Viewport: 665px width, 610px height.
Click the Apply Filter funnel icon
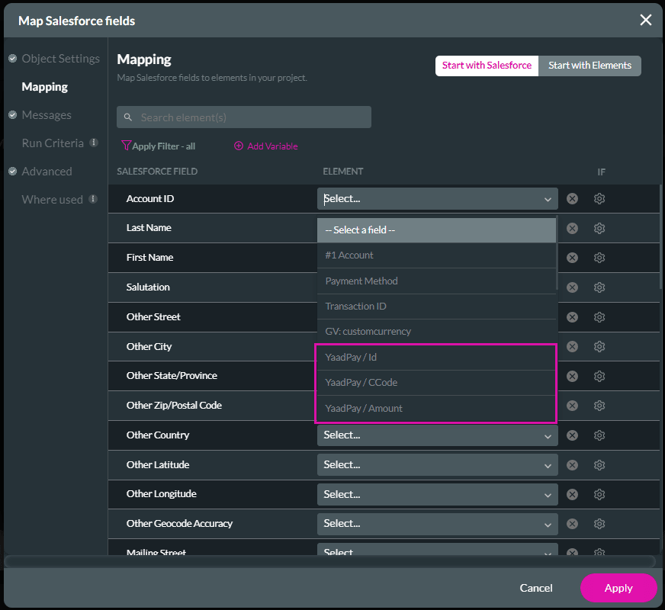(x=126, y=146)
